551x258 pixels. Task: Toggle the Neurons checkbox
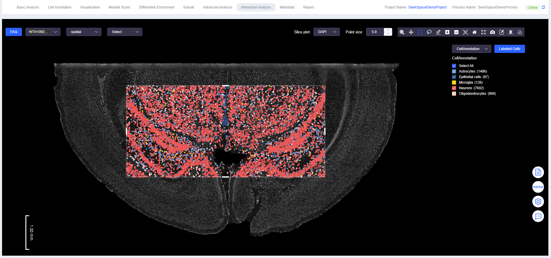tap(454, 88)
